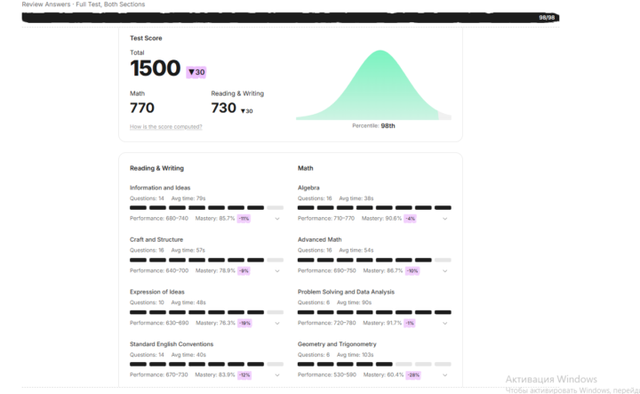The image size is (640, 394).
Task: Click the -4% badge under Algebra
Action: pyautogui.click(x=410, y=219)
